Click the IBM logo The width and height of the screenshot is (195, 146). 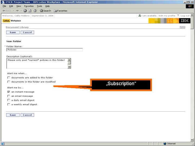pyautogui.click(x=184, y=21)
